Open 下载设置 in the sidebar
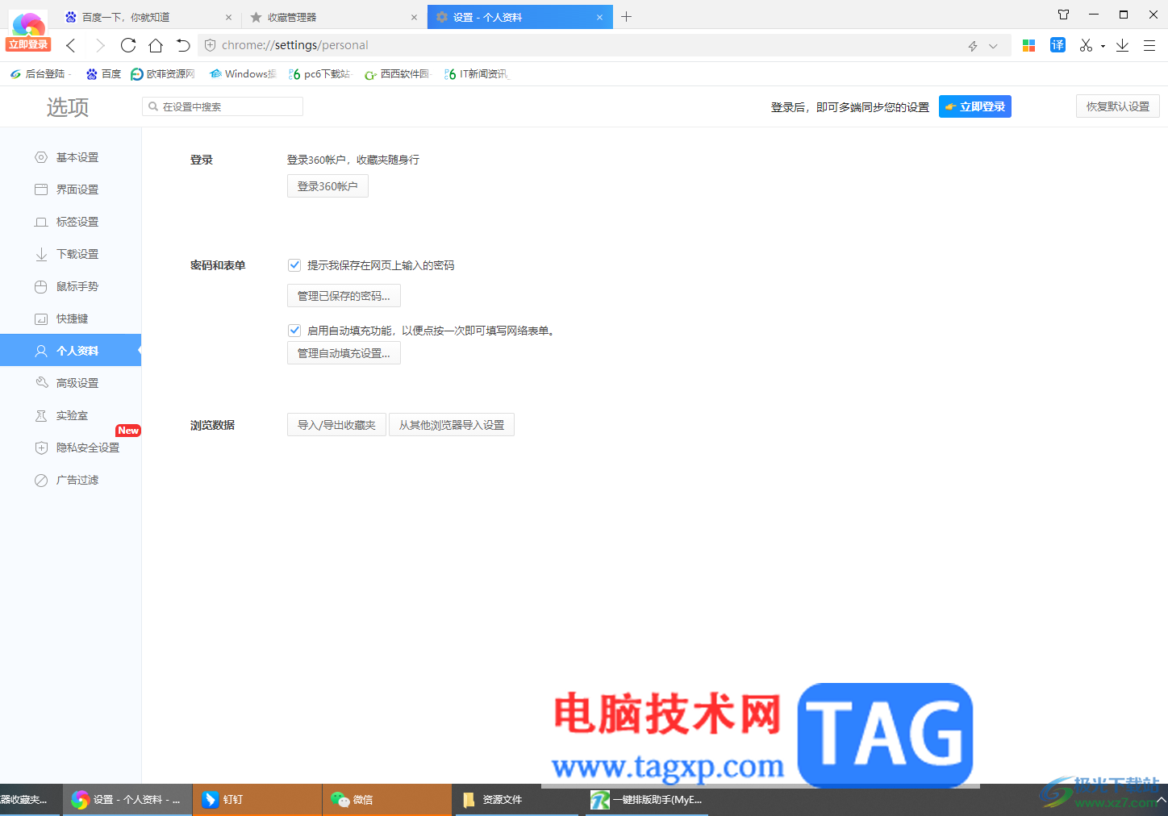1168x816 pixels. click(70, 254)
